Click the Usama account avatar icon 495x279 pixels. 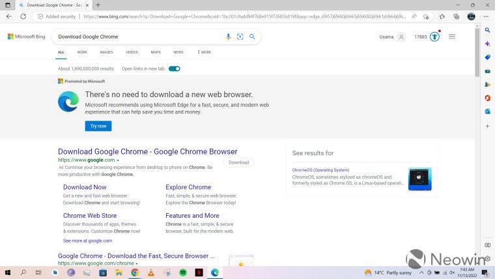click(x=401, y=37)
